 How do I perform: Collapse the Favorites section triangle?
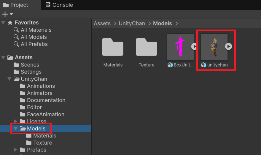pyautogui.click(x=4, y=23)
